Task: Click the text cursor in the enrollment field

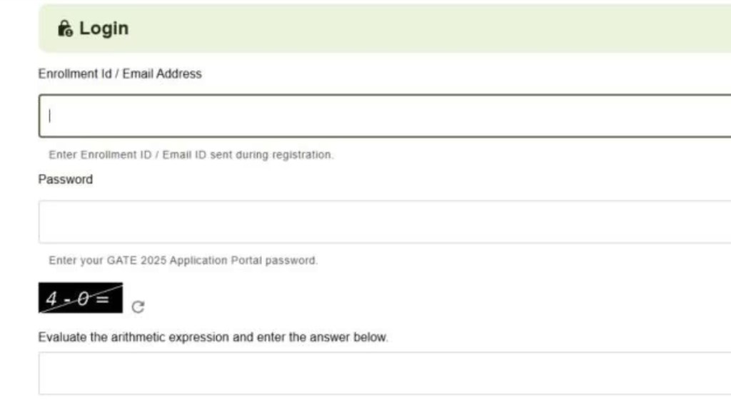Action: (50, 115)
